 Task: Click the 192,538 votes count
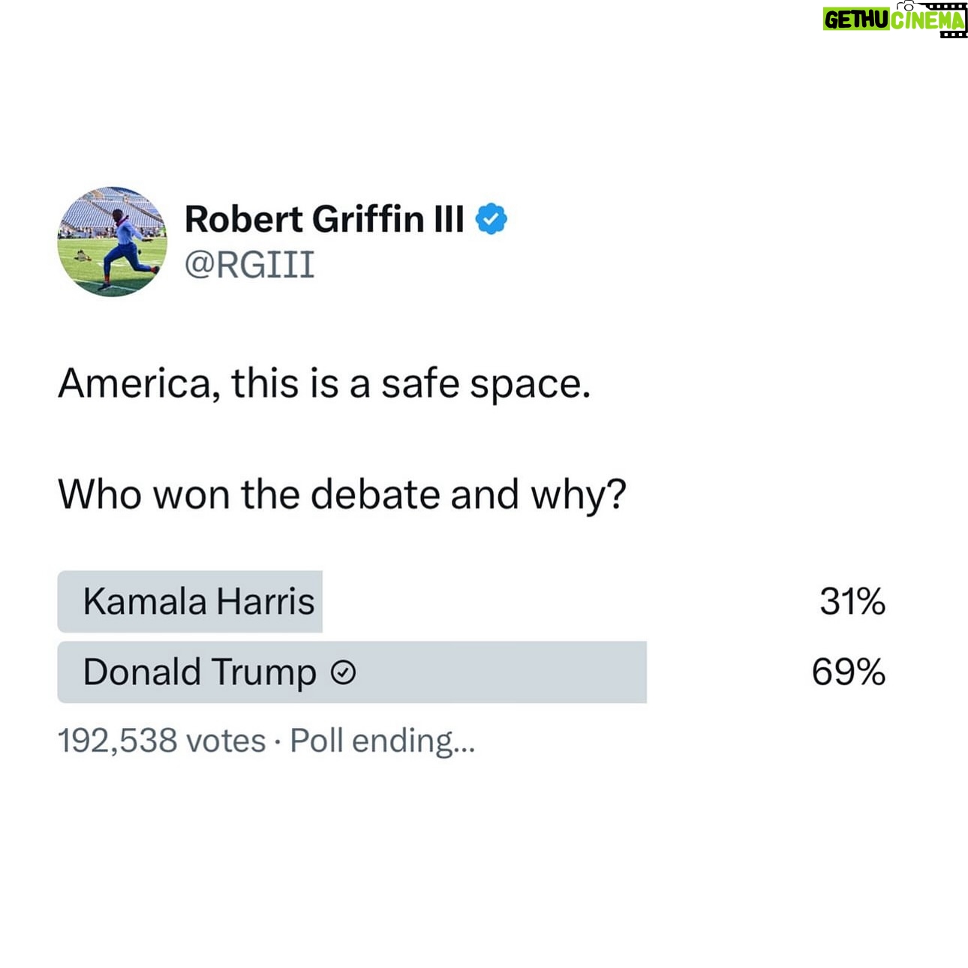pyautogui.click(x=162, y=741)
